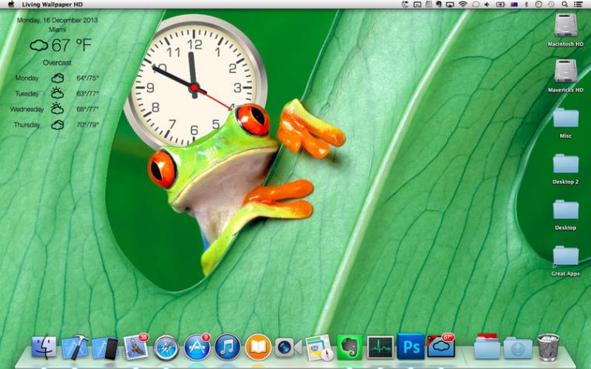
Task: Click the Thursday forecast row
Action: [57, 124]
